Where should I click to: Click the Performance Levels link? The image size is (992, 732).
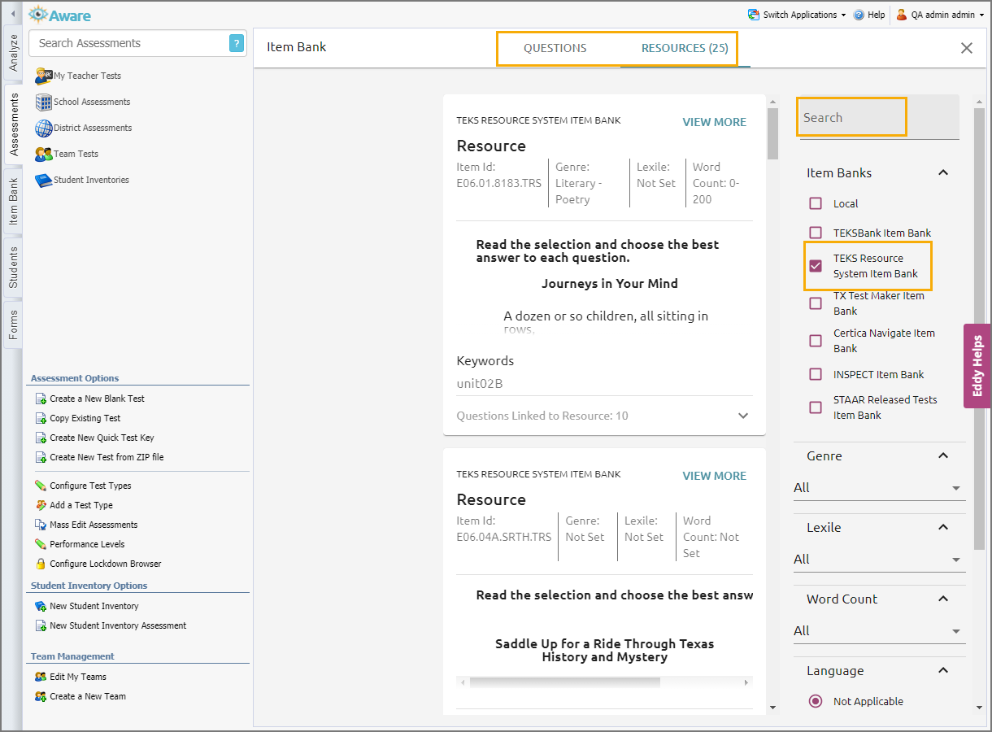pos(87,544)
